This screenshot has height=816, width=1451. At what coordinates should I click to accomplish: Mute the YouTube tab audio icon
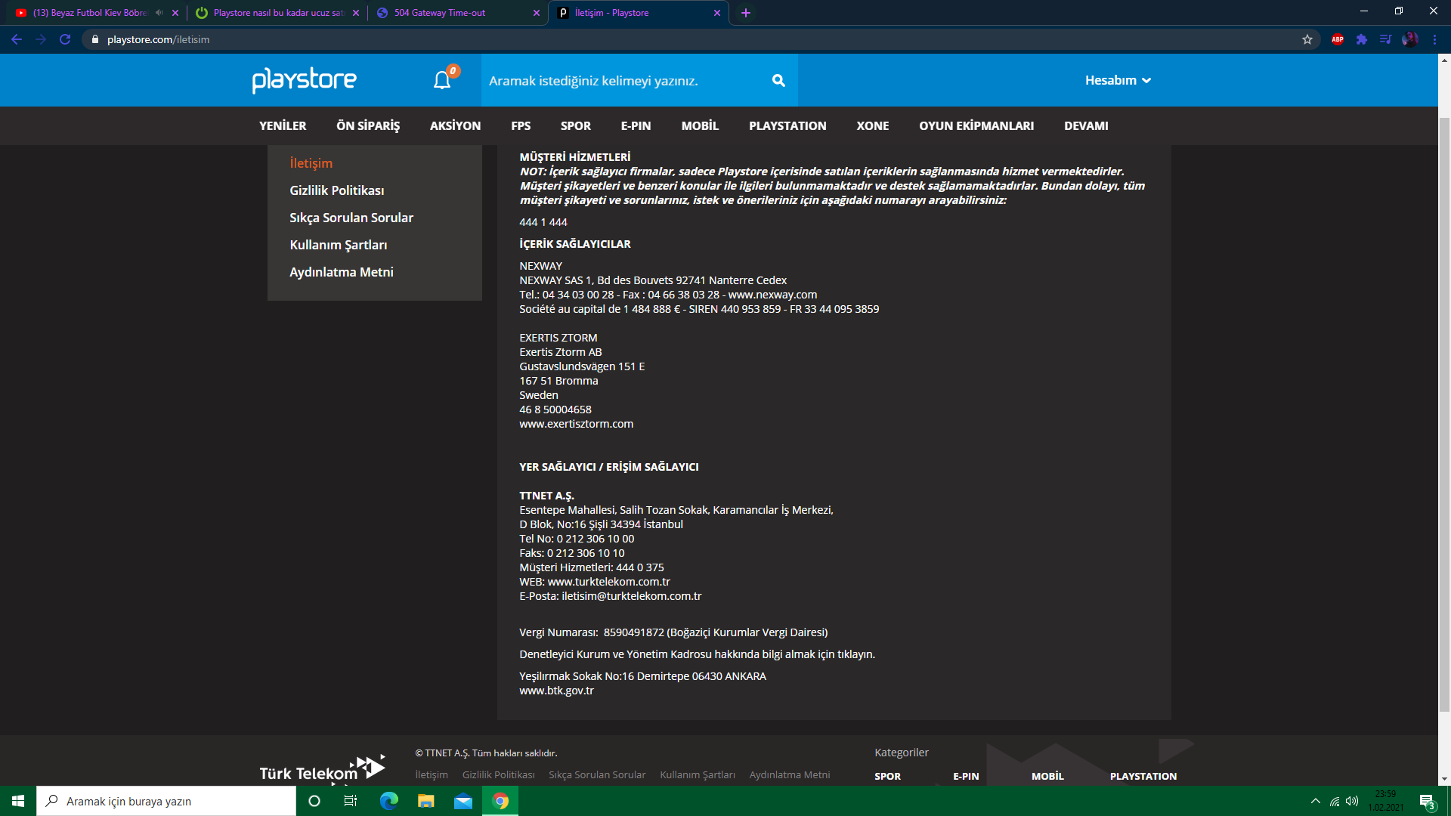[x=159, y=13]
